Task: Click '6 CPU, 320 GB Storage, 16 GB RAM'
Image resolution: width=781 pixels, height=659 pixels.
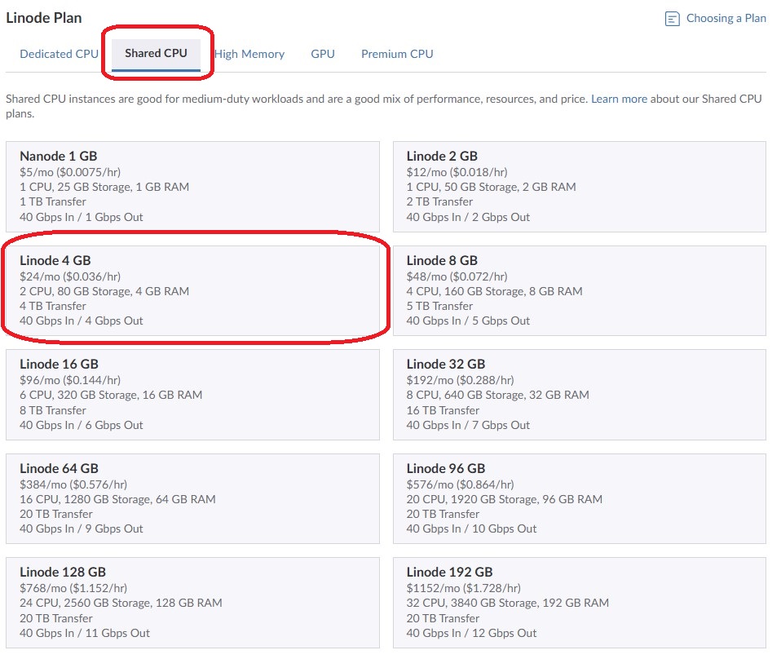Action: 111,395
